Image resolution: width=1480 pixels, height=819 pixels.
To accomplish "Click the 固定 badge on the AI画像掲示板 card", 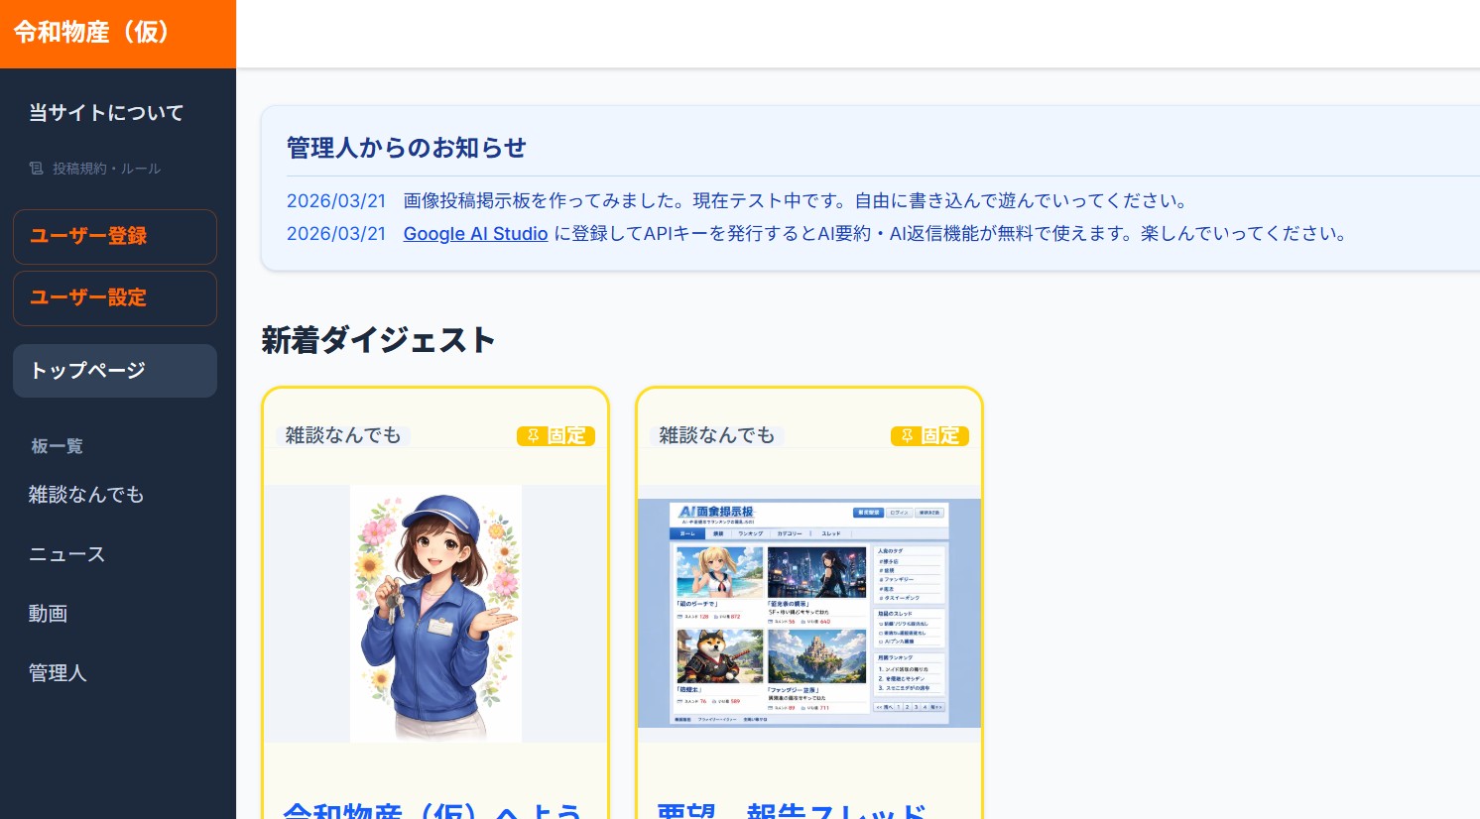I will (929, 436).
